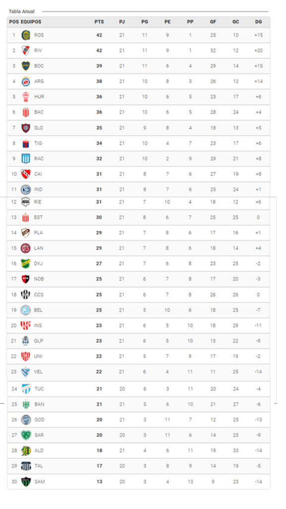Select the Racing Club badge

point(26,159)
